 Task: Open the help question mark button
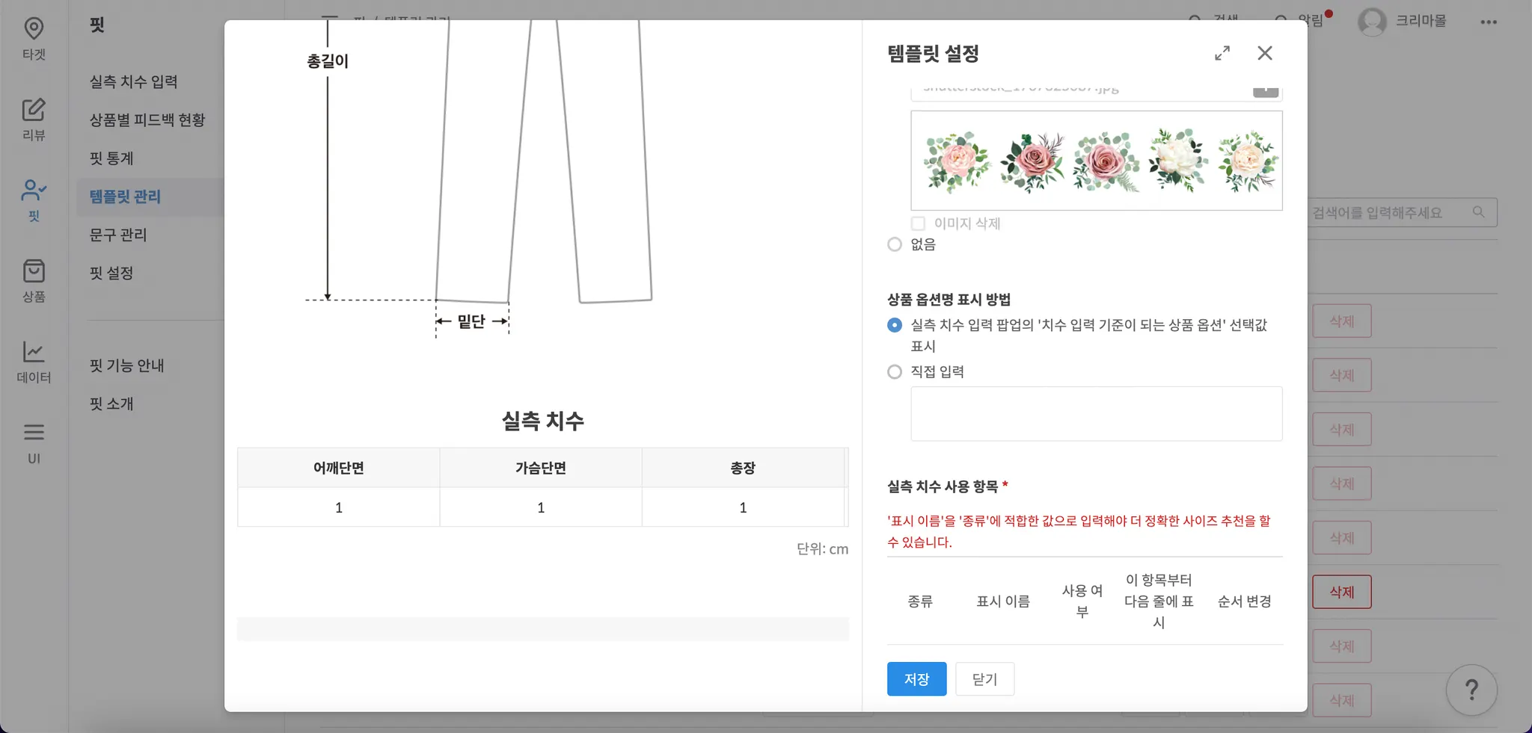[x=1471, y=690]
